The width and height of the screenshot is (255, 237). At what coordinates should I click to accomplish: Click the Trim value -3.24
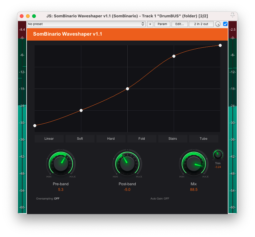point(218,167)
